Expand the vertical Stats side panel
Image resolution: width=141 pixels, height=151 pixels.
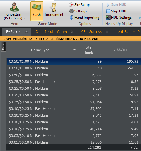point(4,47)
